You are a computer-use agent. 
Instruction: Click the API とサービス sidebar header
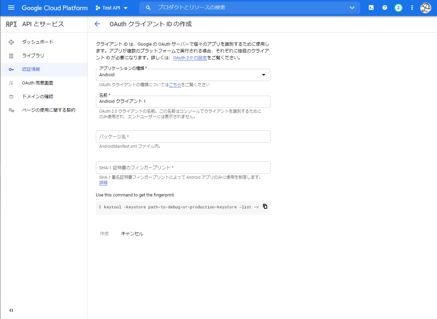(x=43, y=24)
